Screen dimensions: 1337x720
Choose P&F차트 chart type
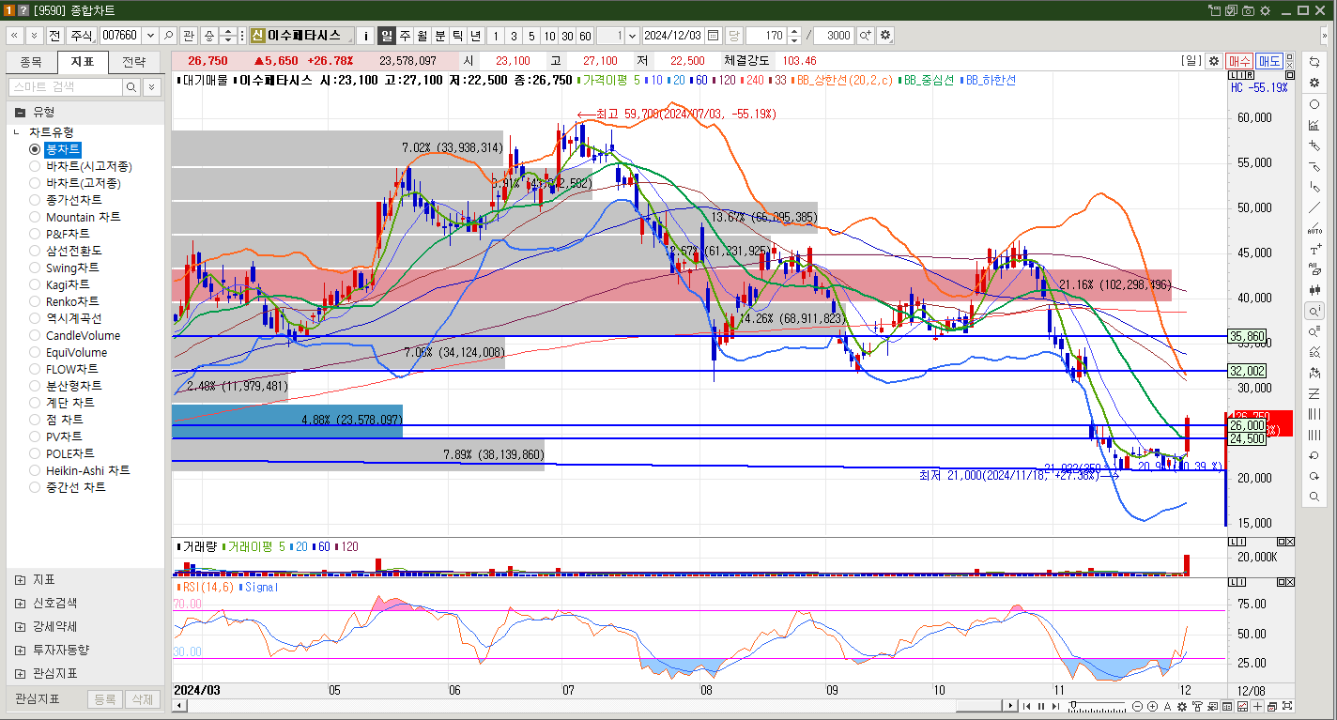tap(35, 234)
